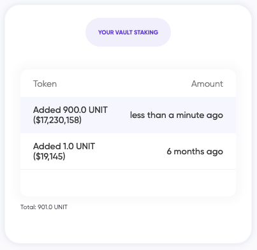Click the Added 900.0 UNIT entry text
This screenshot has height=250, width=257.
click(x=70, y=110)
